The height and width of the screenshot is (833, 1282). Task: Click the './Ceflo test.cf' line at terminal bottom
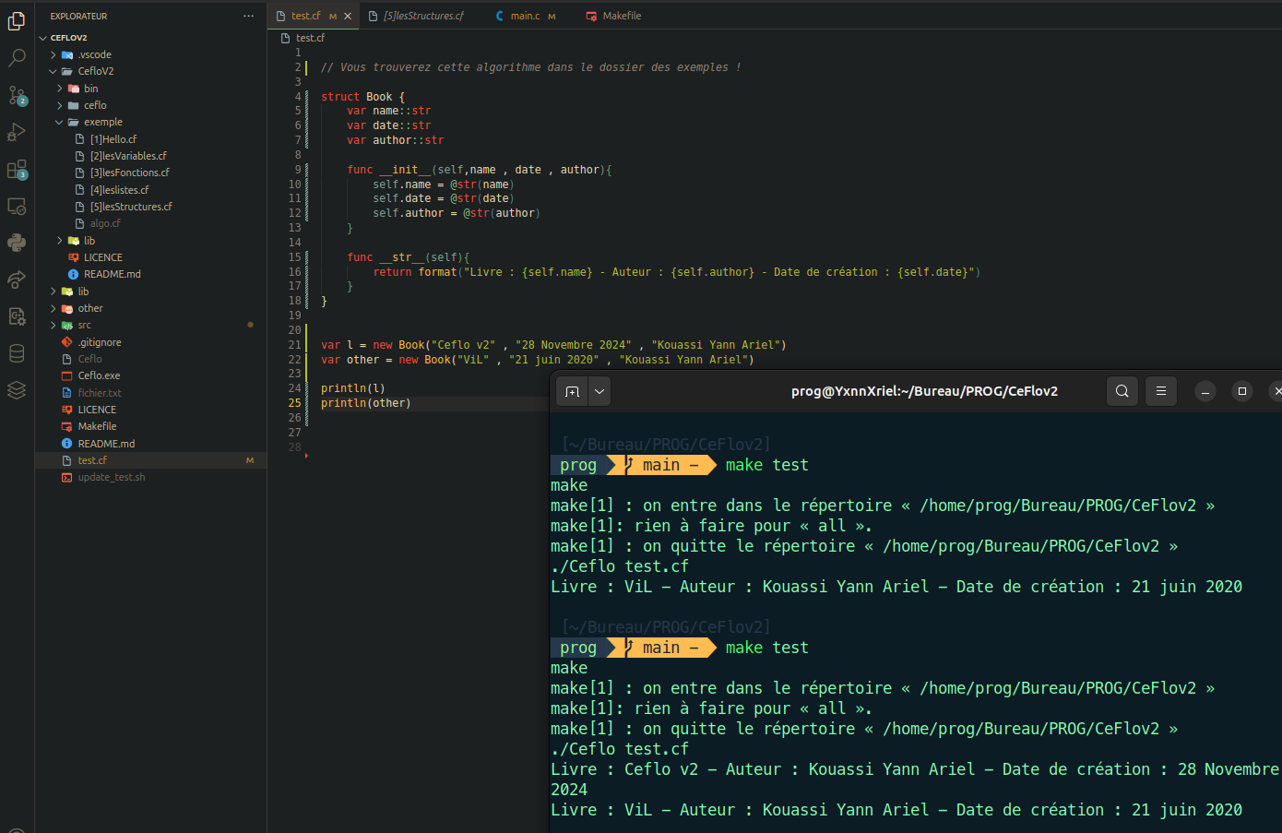[620, 749]
